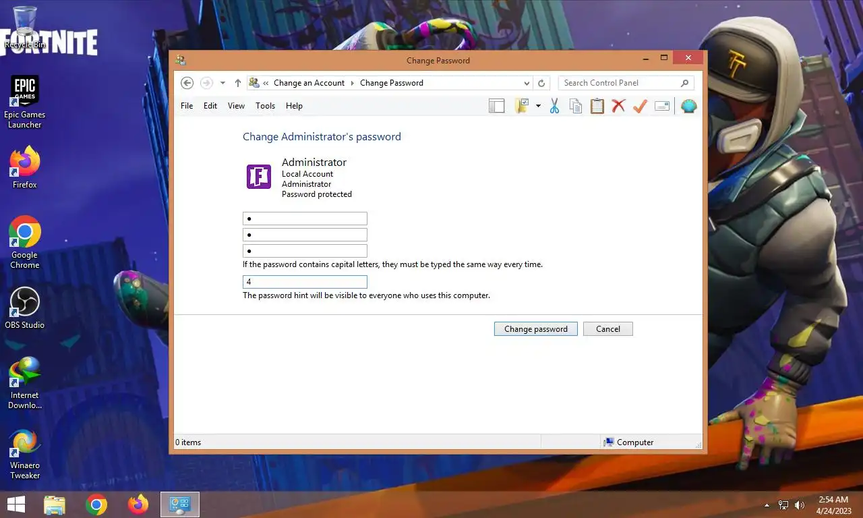Open the Windows Start button
The image size is (863, 518).
click(16, 505)
